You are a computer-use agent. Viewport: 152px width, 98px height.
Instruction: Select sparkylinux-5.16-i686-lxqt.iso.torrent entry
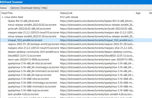pyautogui.click(x=28, y=91)
